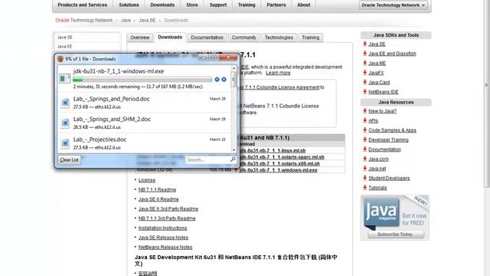Open the About menu
The height and width of the screenshot is (276, 490).
(x=304, y=5)
